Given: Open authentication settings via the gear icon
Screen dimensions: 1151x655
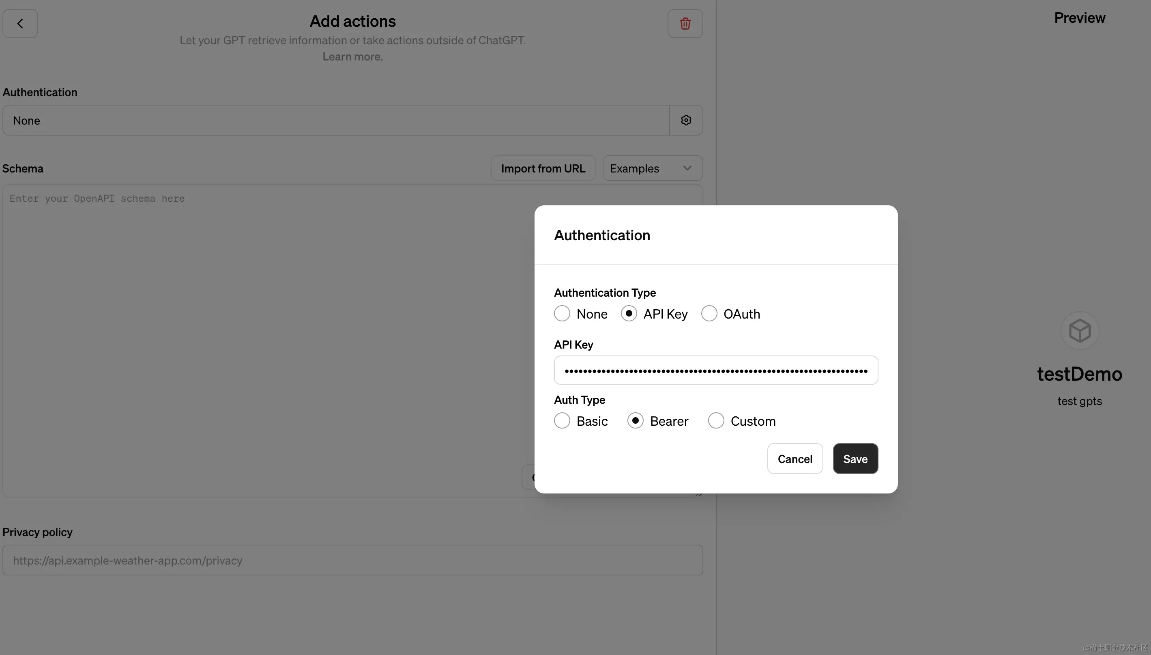Looking at the screenshot, I should pos(685,120).
